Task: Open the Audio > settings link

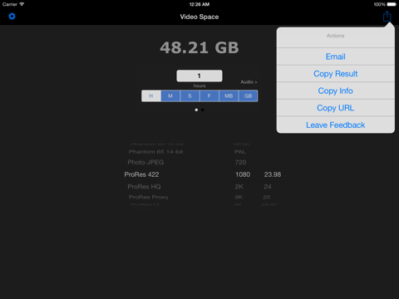Action: click(x=249, y=82)
